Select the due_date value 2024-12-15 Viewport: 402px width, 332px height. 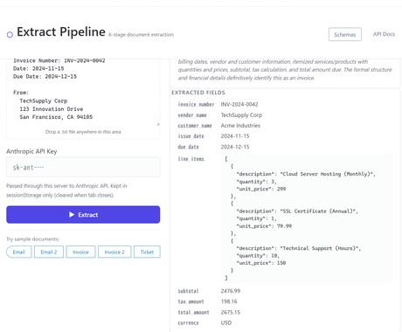click(x=235, y=147)
